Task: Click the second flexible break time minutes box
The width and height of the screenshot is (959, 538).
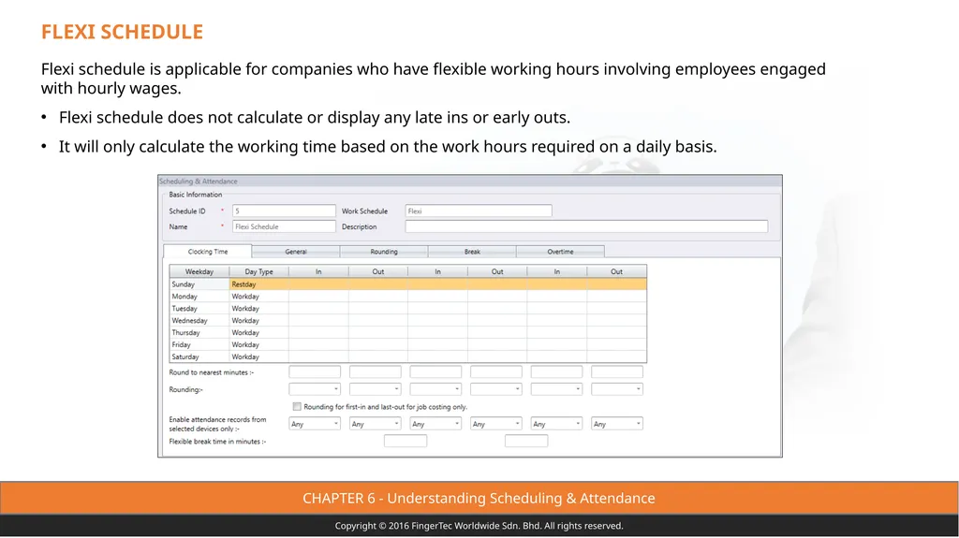Action: (x=526, y=441)
